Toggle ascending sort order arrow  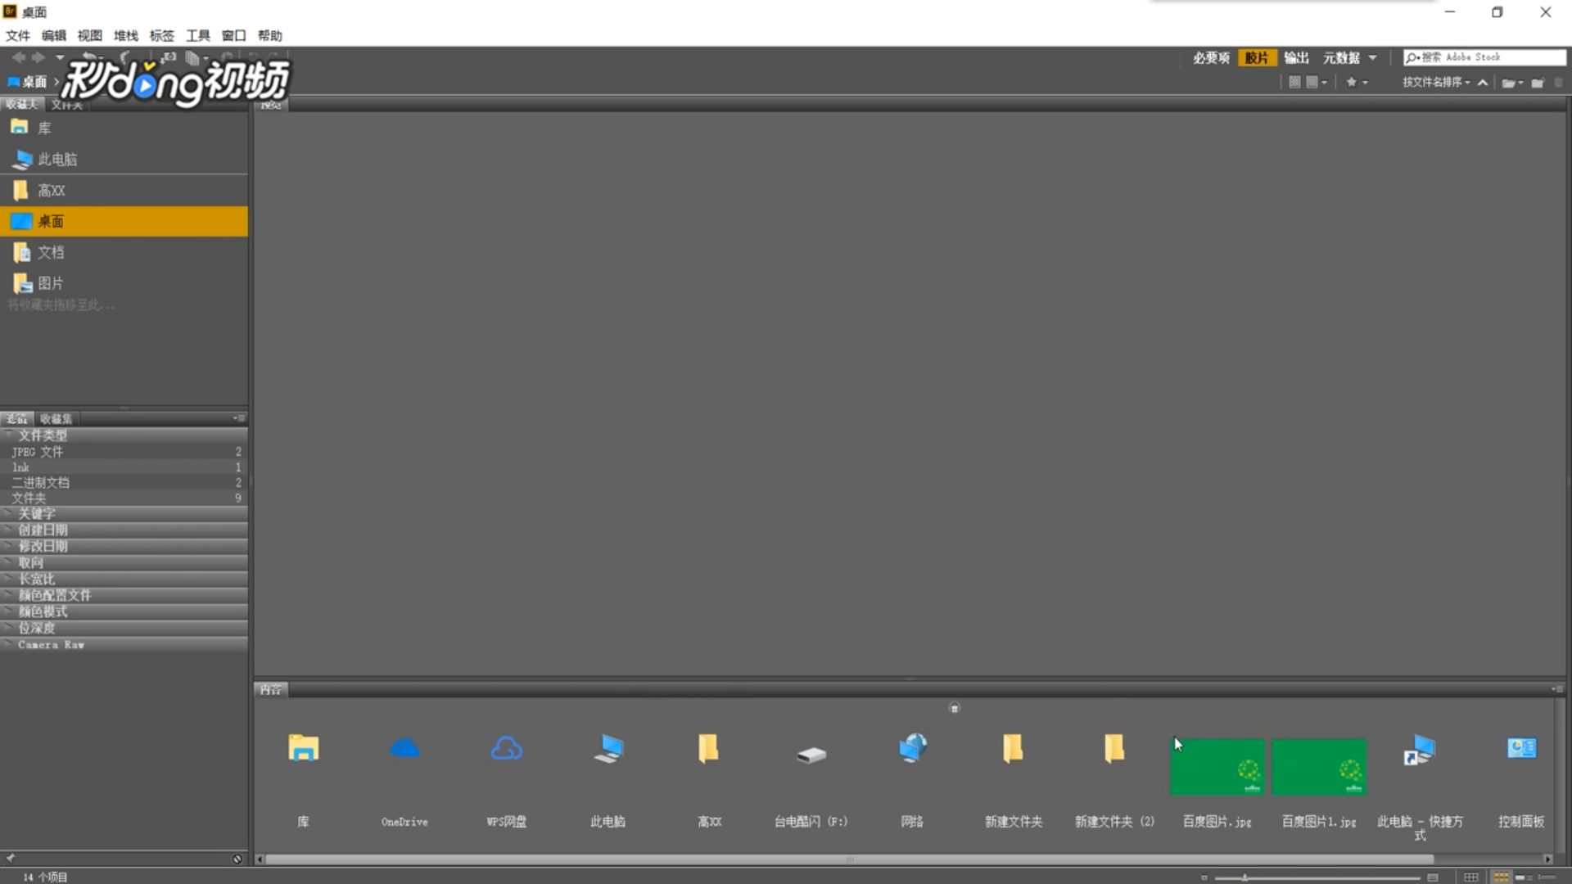tap(1483, 82)
